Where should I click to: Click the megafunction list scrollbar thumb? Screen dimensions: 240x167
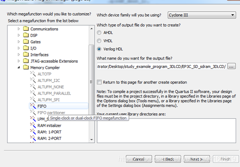[x=91, y=82]
